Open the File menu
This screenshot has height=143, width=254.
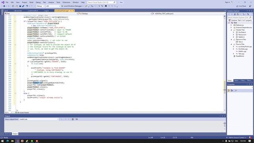(7, 2)
